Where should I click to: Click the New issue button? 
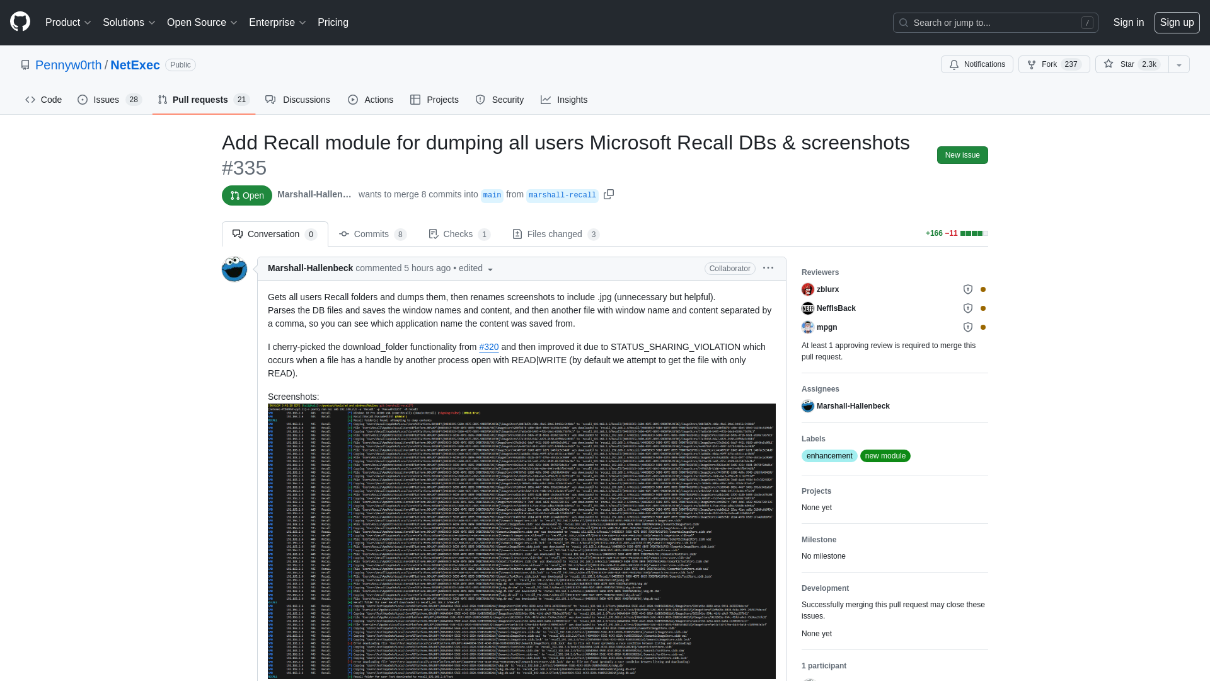[x=962, y=155]
